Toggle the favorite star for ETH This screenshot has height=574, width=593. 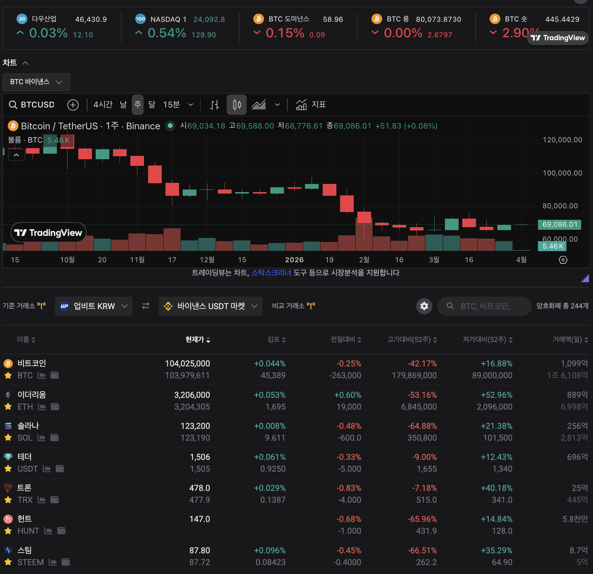click(8, 407)
